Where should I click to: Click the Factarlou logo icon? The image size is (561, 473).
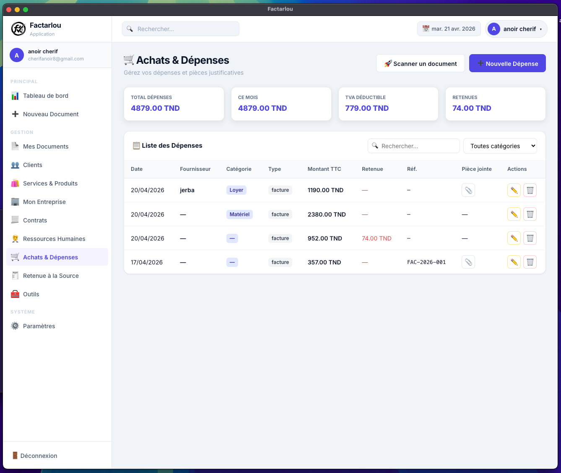tap(18, 29)
